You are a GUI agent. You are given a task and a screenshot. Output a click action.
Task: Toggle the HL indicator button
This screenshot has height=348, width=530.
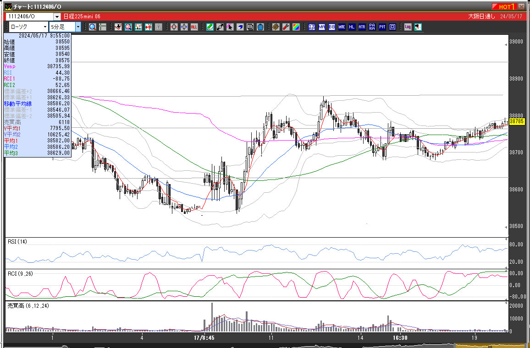[x=352, y=27]
